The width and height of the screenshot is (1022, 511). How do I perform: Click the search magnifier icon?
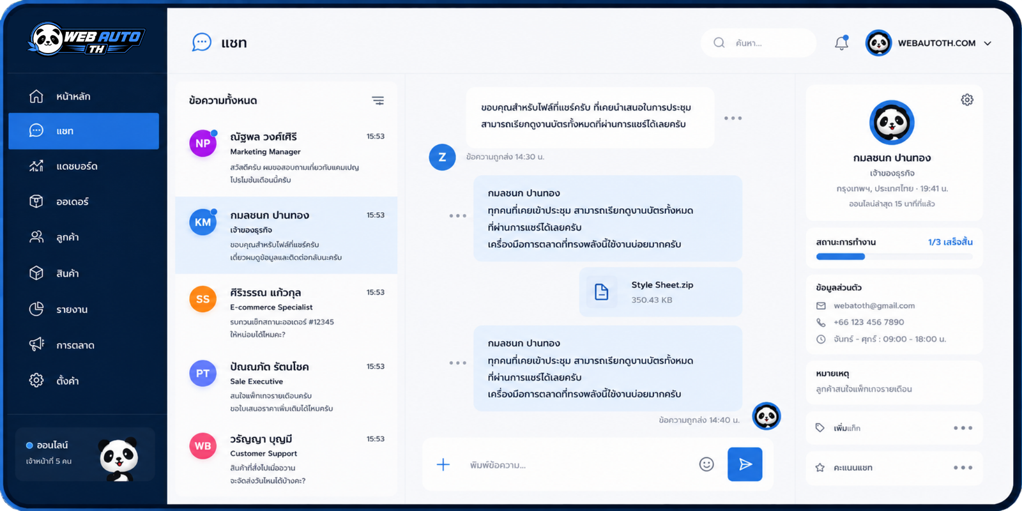click(719, 43)
